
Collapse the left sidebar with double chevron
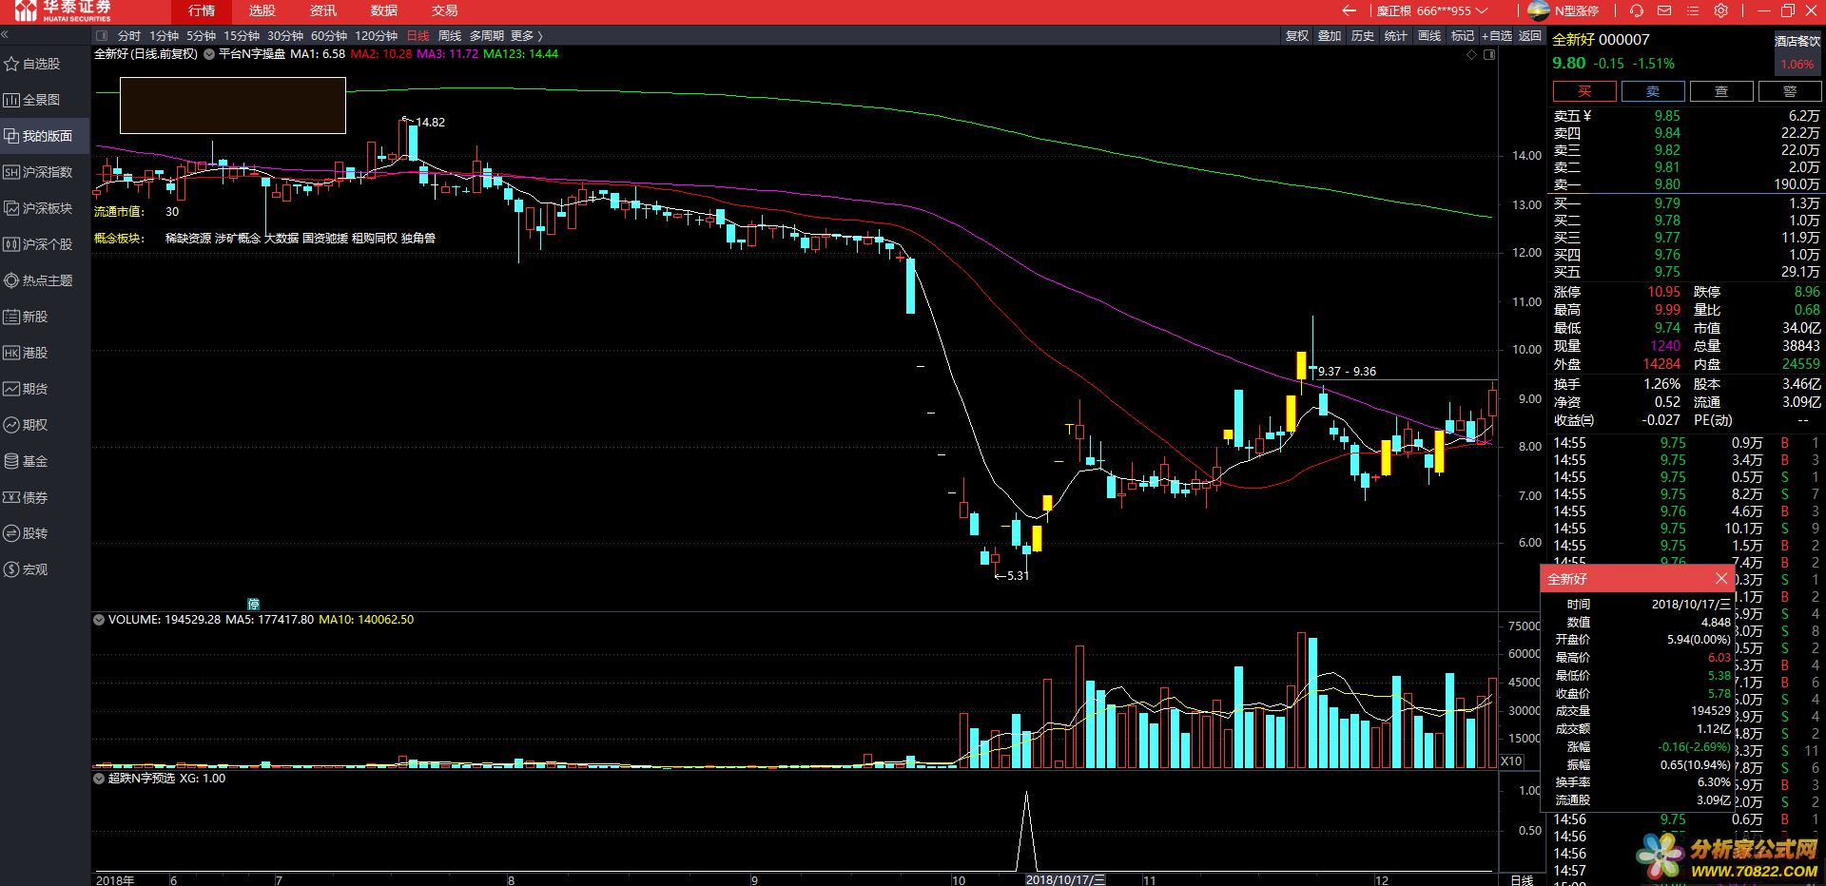point(5,35)
